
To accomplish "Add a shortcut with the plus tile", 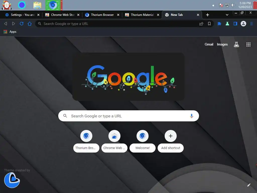I will [171, 141].
